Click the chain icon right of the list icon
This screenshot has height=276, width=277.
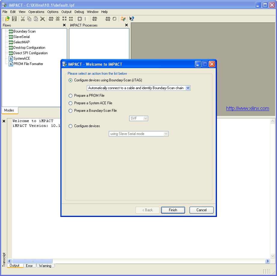(x=95, y=19)
